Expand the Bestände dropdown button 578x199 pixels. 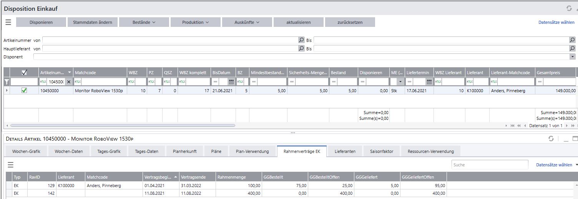click(x=144, y=22)
